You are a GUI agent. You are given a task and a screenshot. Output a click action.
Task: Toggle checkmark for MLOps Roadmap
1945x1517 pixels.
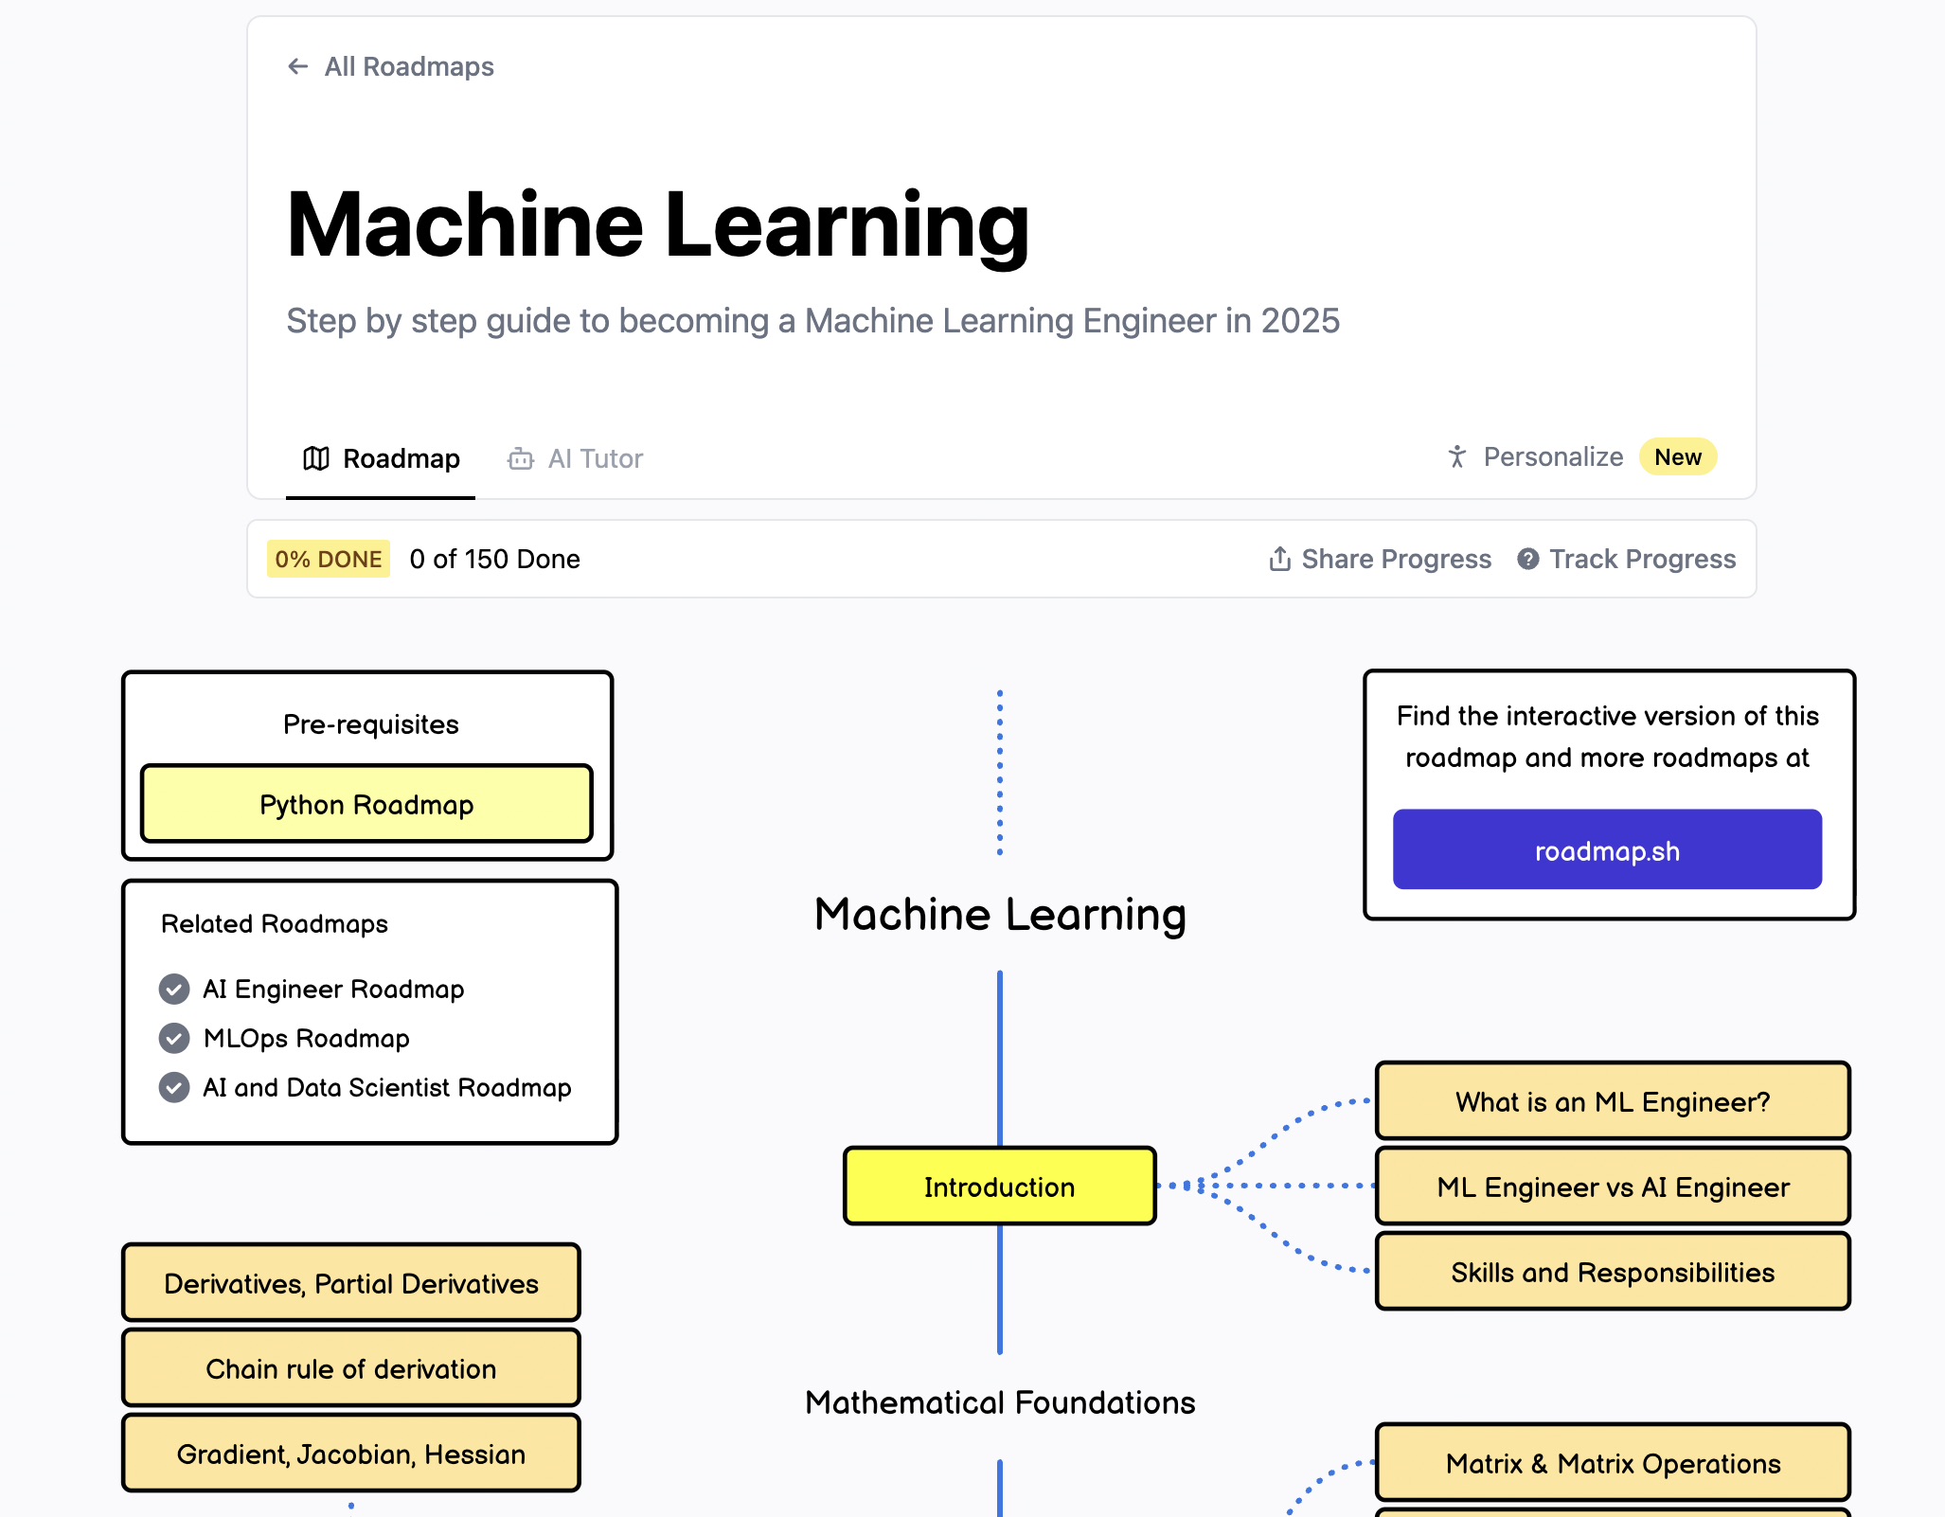tap(174, 1039)
